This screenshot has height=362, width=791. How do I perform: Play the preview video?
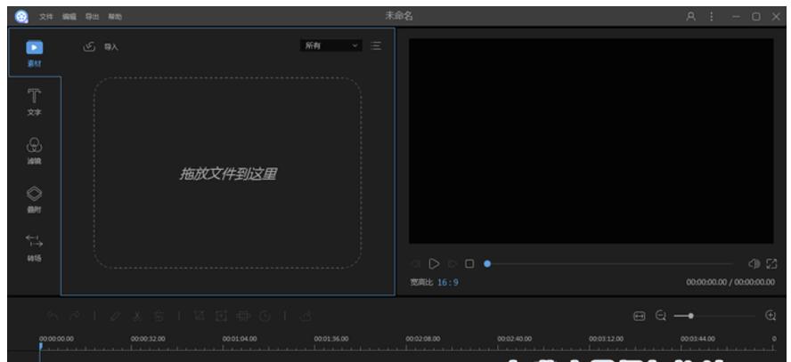coord(434,264)
